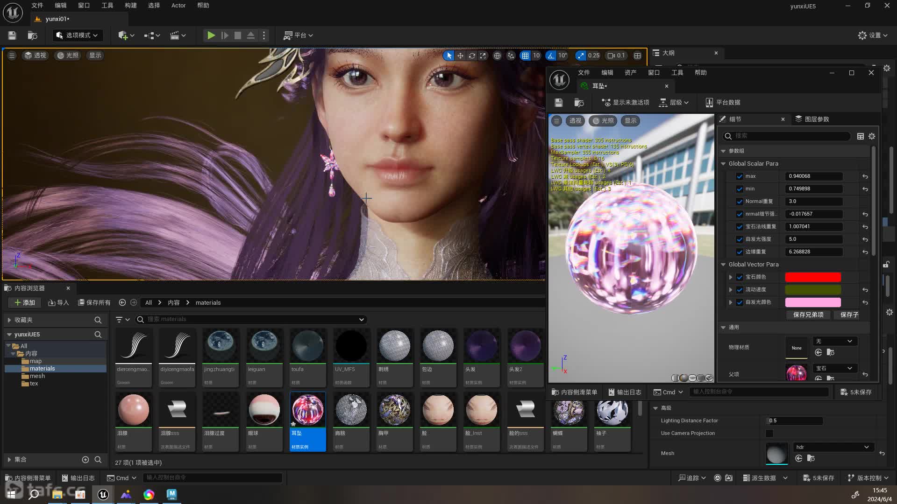Open the content browser filter icon
Image resolution: width=897 pixels, height=504 pixels.
point(122,320)
